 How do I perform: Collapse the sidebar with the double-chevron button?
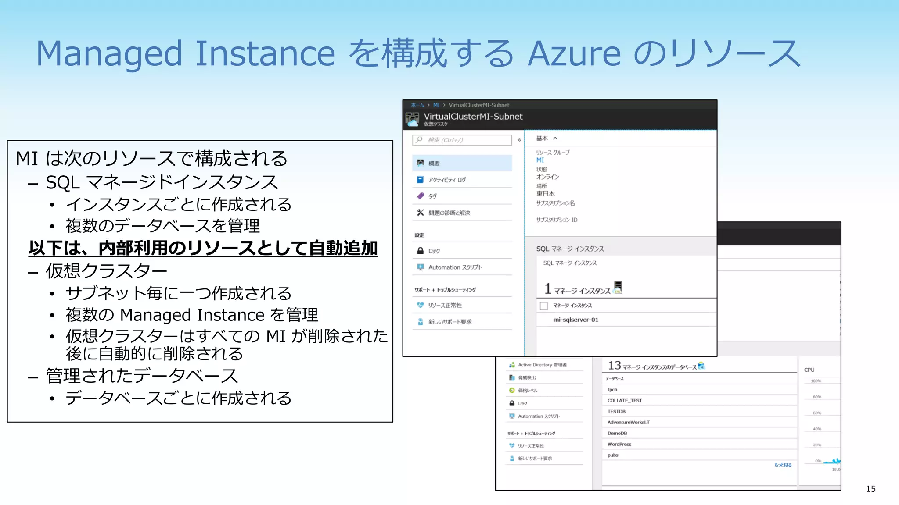519,140
